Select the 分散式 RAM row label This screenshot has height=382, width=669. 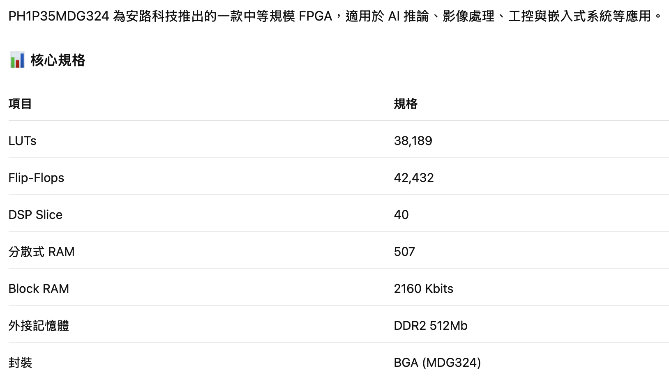click(x=42, y=252)
